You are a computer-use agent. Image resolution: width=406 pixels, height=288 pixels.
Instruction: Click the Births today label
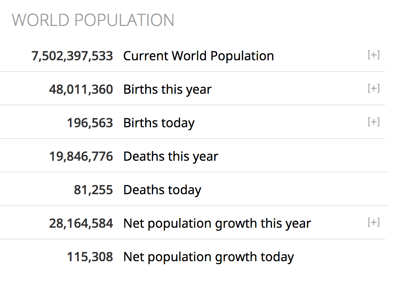159,123
